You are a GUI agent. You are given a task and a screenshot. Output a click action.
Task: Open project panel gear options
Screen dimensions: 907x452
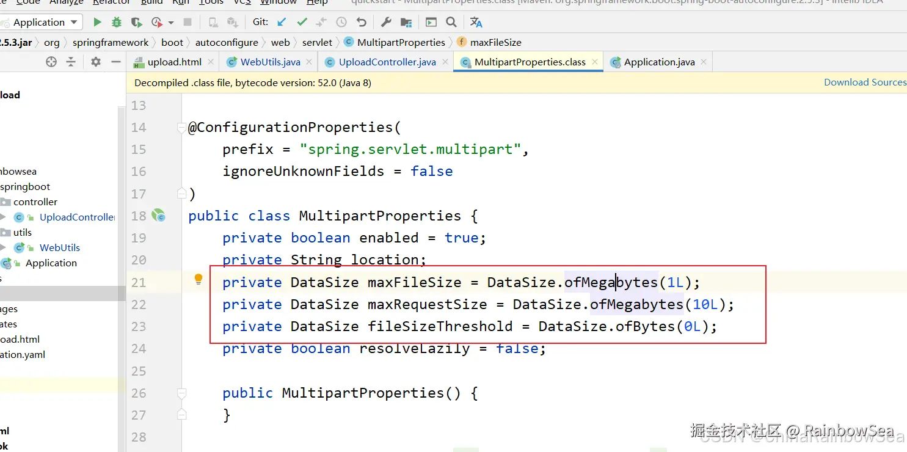pos(96,62)
